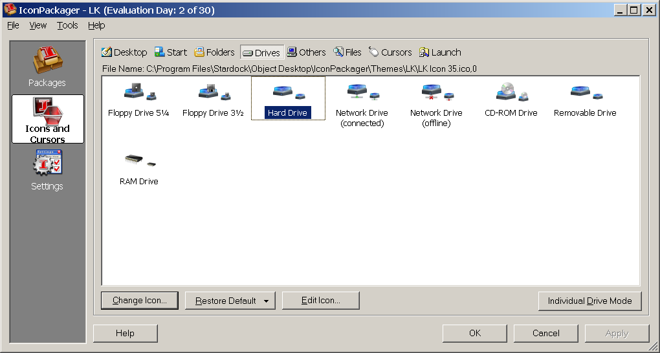This screenshot has width=660, height=353.
Task: Switch to the Files tab
Action: coord(347,52)
